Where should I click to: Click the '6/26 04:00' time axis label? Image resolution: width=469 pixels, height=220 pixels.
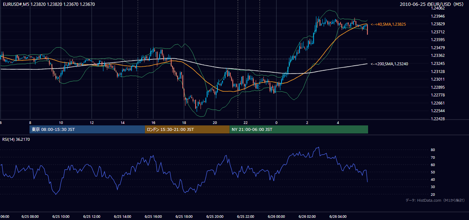[x=338, y=216]
